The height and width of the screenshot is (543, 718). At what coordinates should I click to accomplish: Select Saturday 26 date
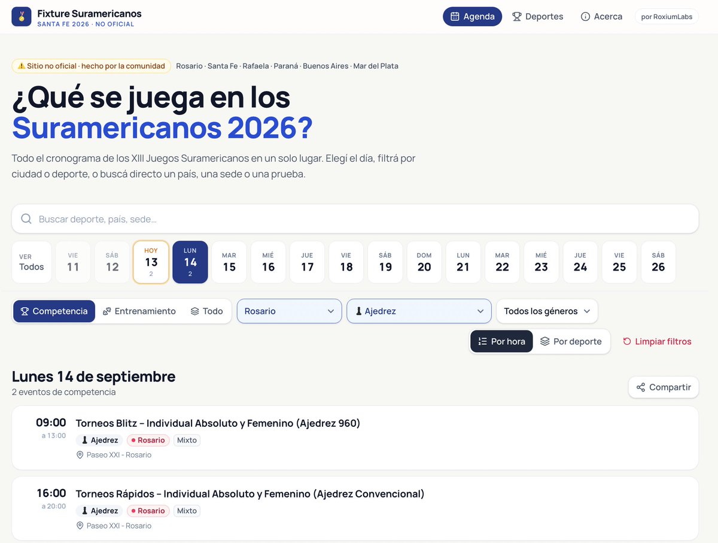[x=658, y=262]
